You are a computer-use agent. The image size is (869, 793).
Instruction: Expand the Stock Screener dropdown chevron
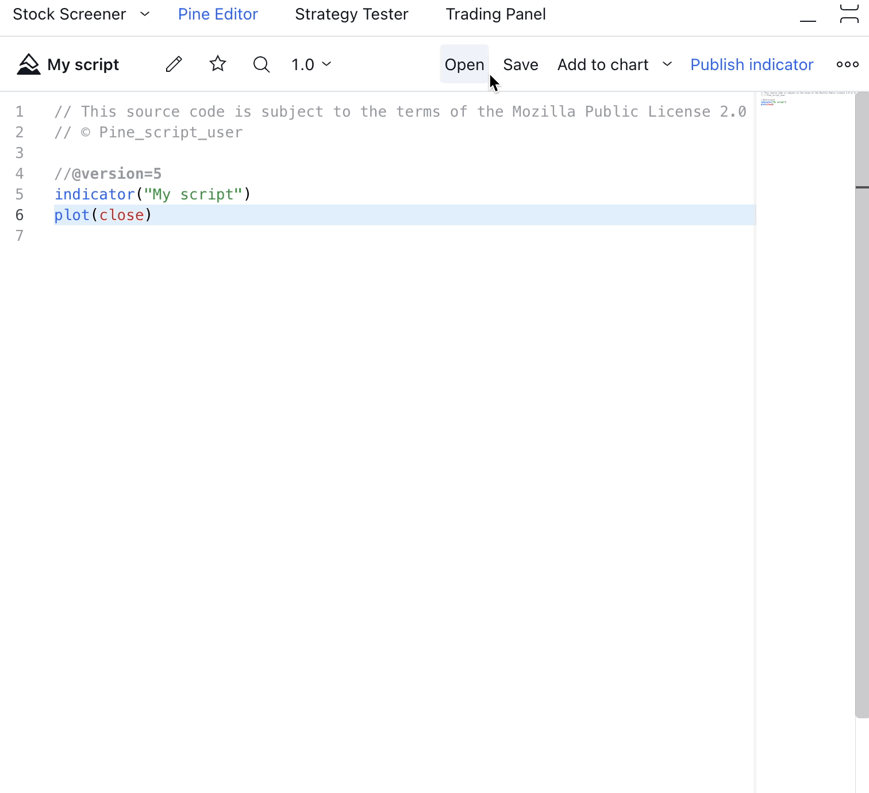[x=145, y=14]
